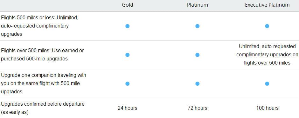Click the Executive Platinum column header
The height and width of the screenshot is (118, 299).
(x=267, y=5)
